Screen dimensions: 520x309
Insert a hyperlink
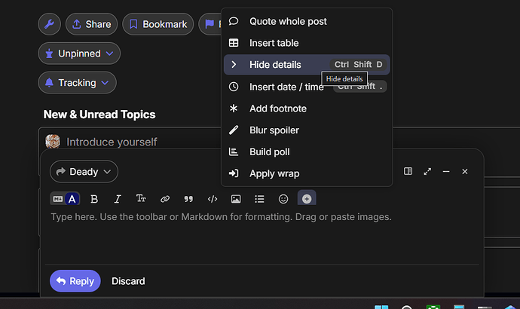tap(165, 199)
